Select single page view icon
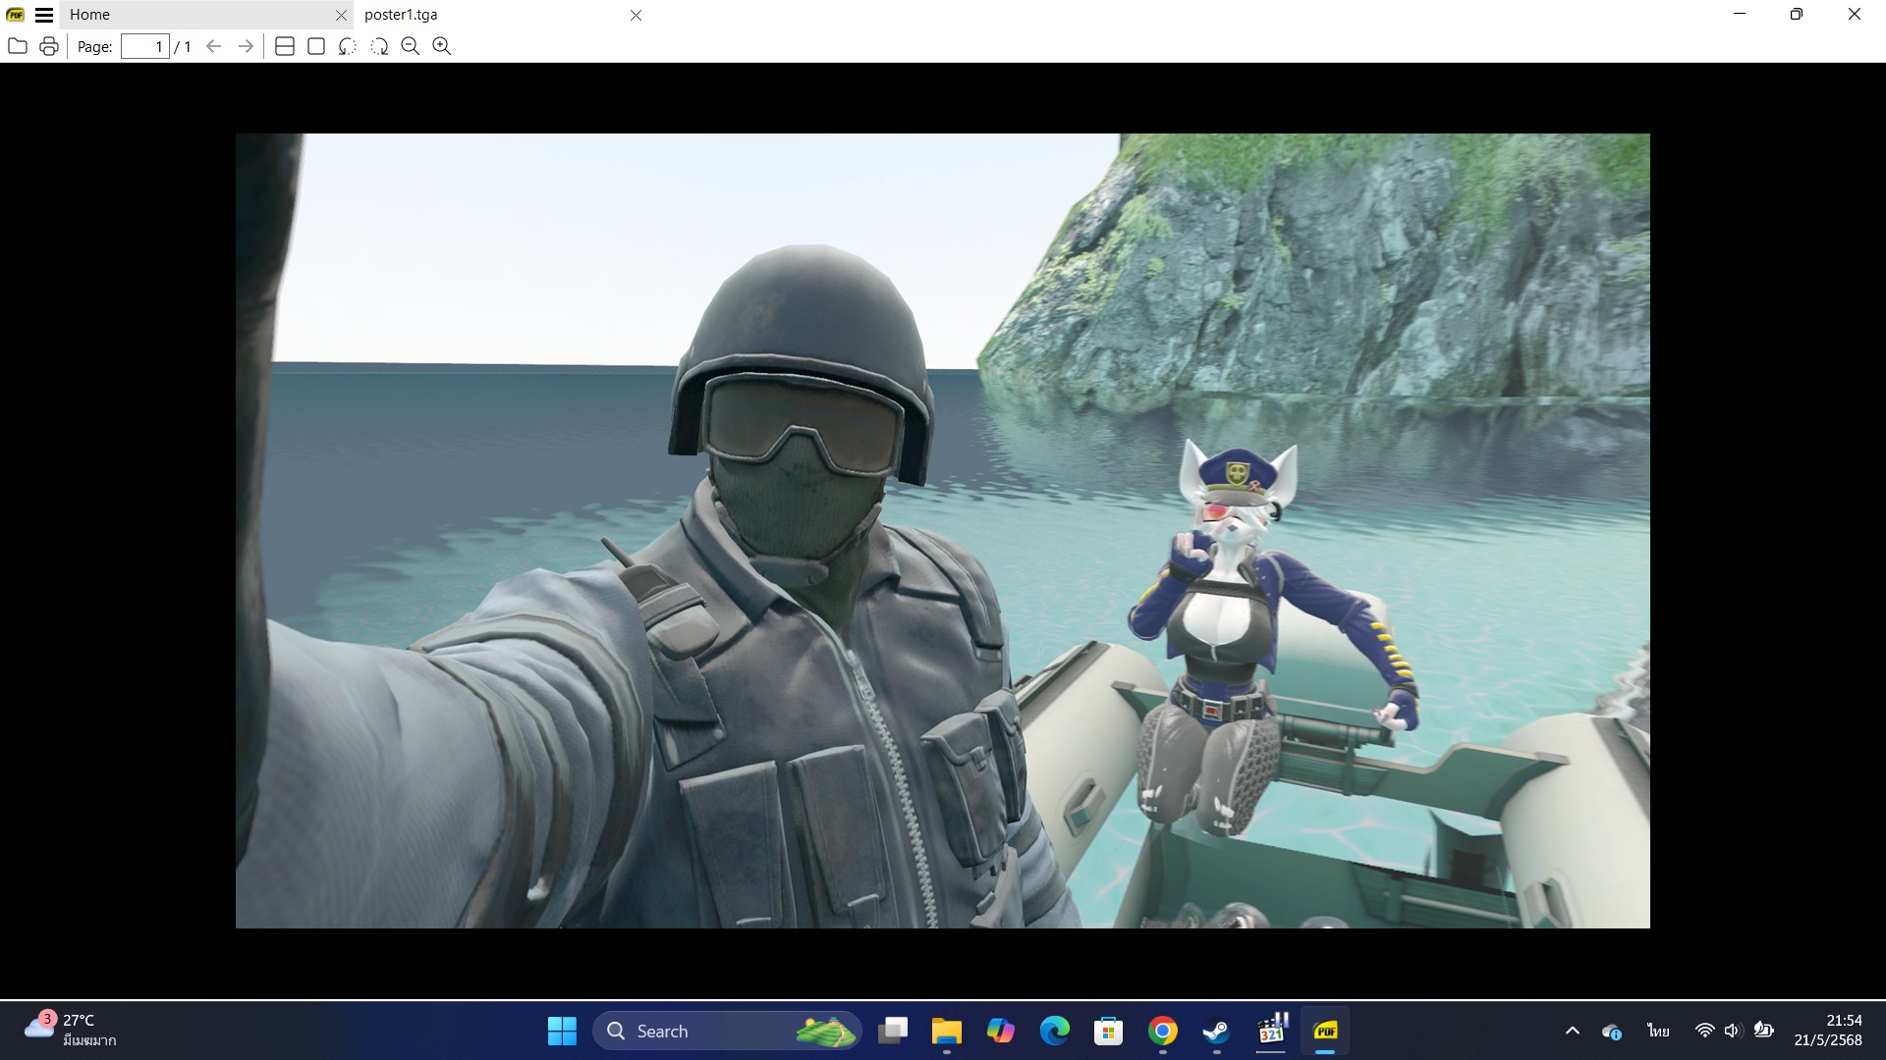Screen dimensions: 1886x1060 [316, 46]
